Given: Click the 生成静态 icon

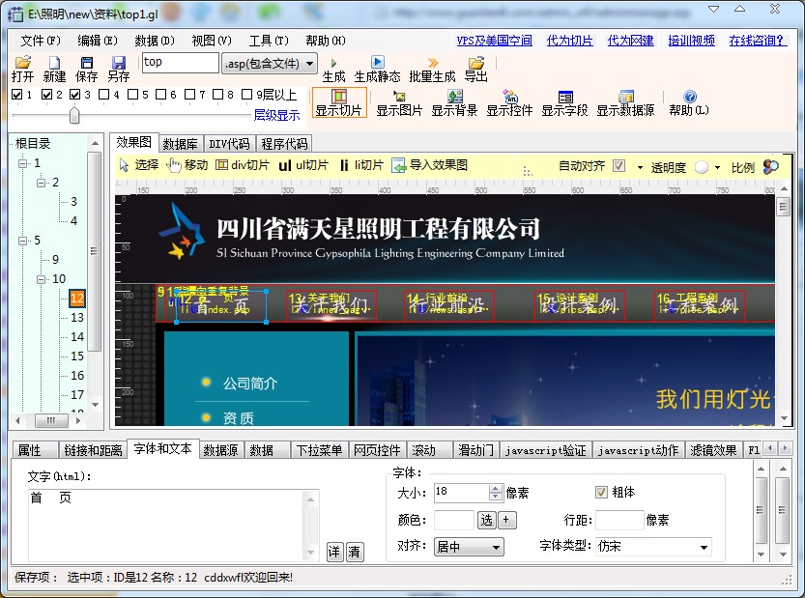Looking at the screenshot, I should [377, 62].
